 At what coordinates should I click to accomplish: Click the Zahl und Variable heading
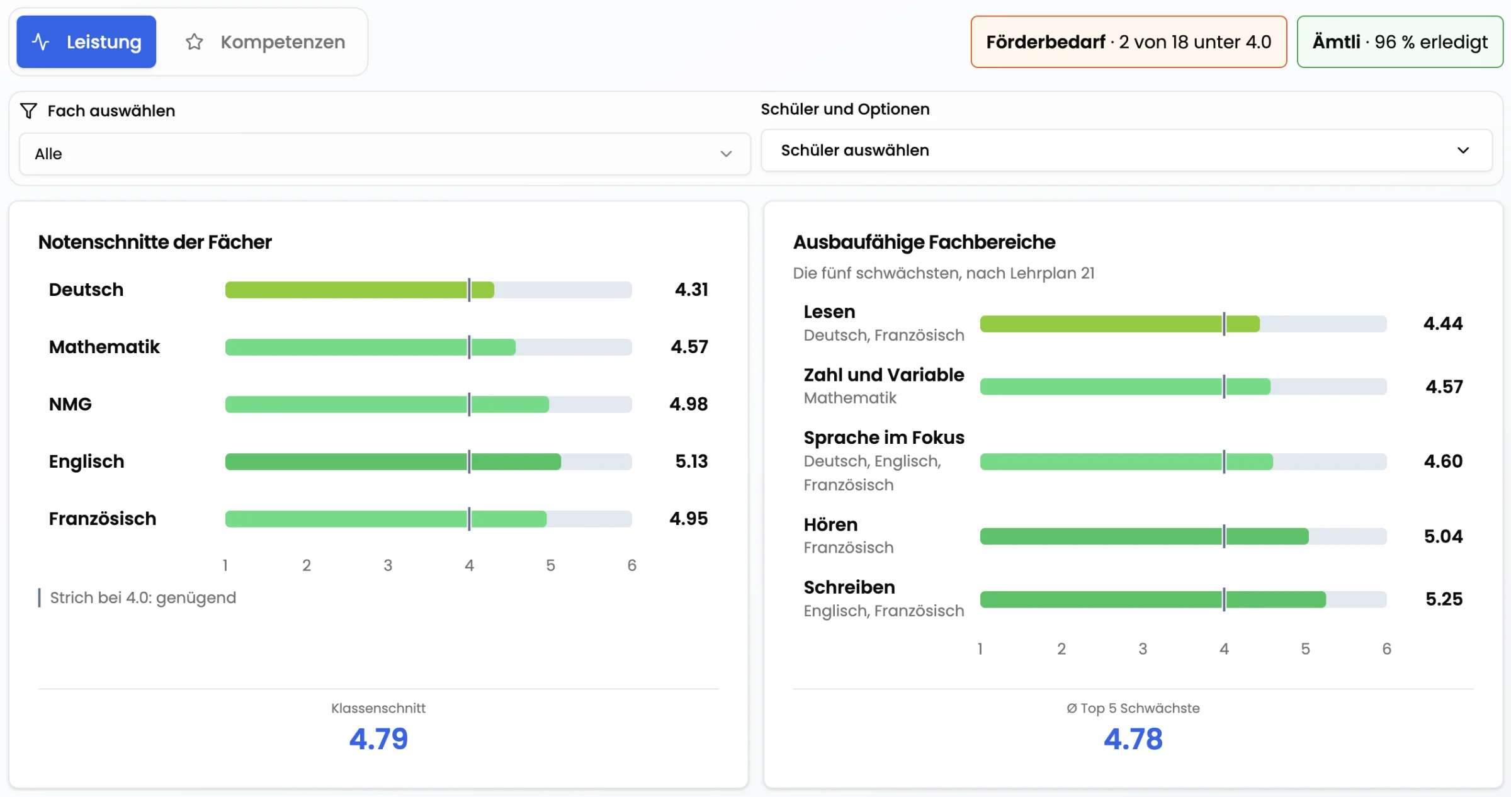click(884, 375)
